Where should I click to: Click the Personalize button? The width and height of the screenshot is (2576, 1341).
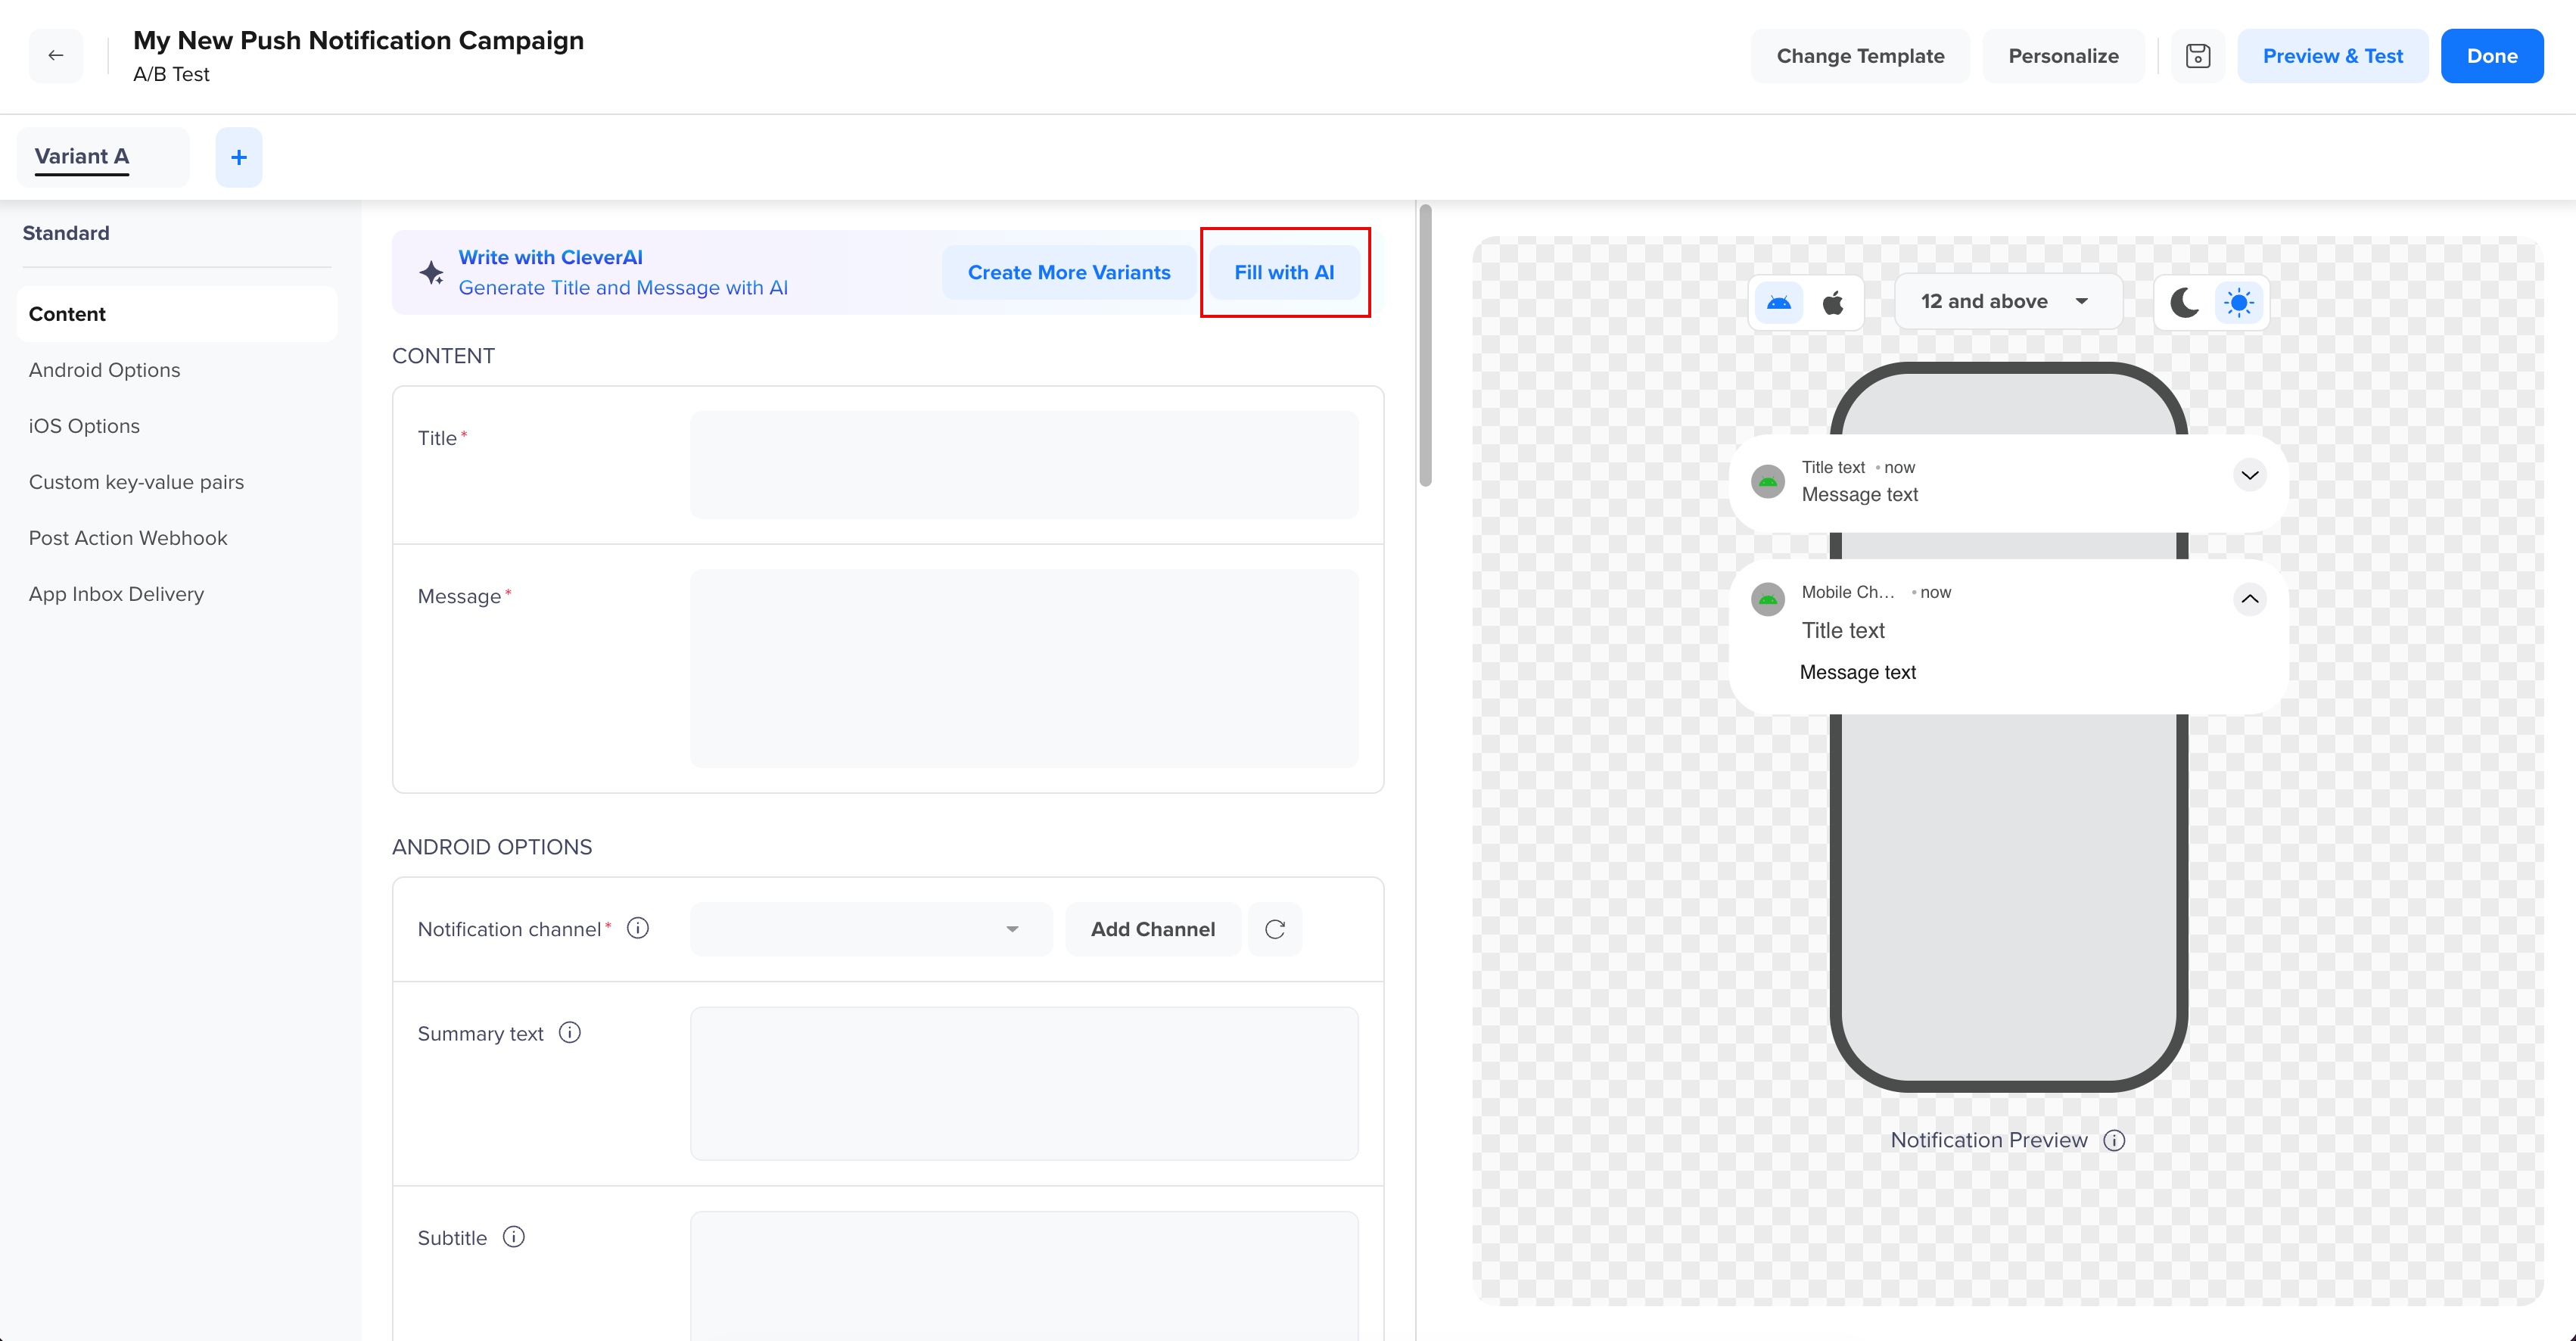2063,56
